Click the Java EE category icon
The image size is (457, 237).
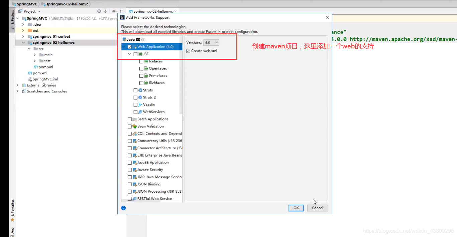(x=124, y=39)
